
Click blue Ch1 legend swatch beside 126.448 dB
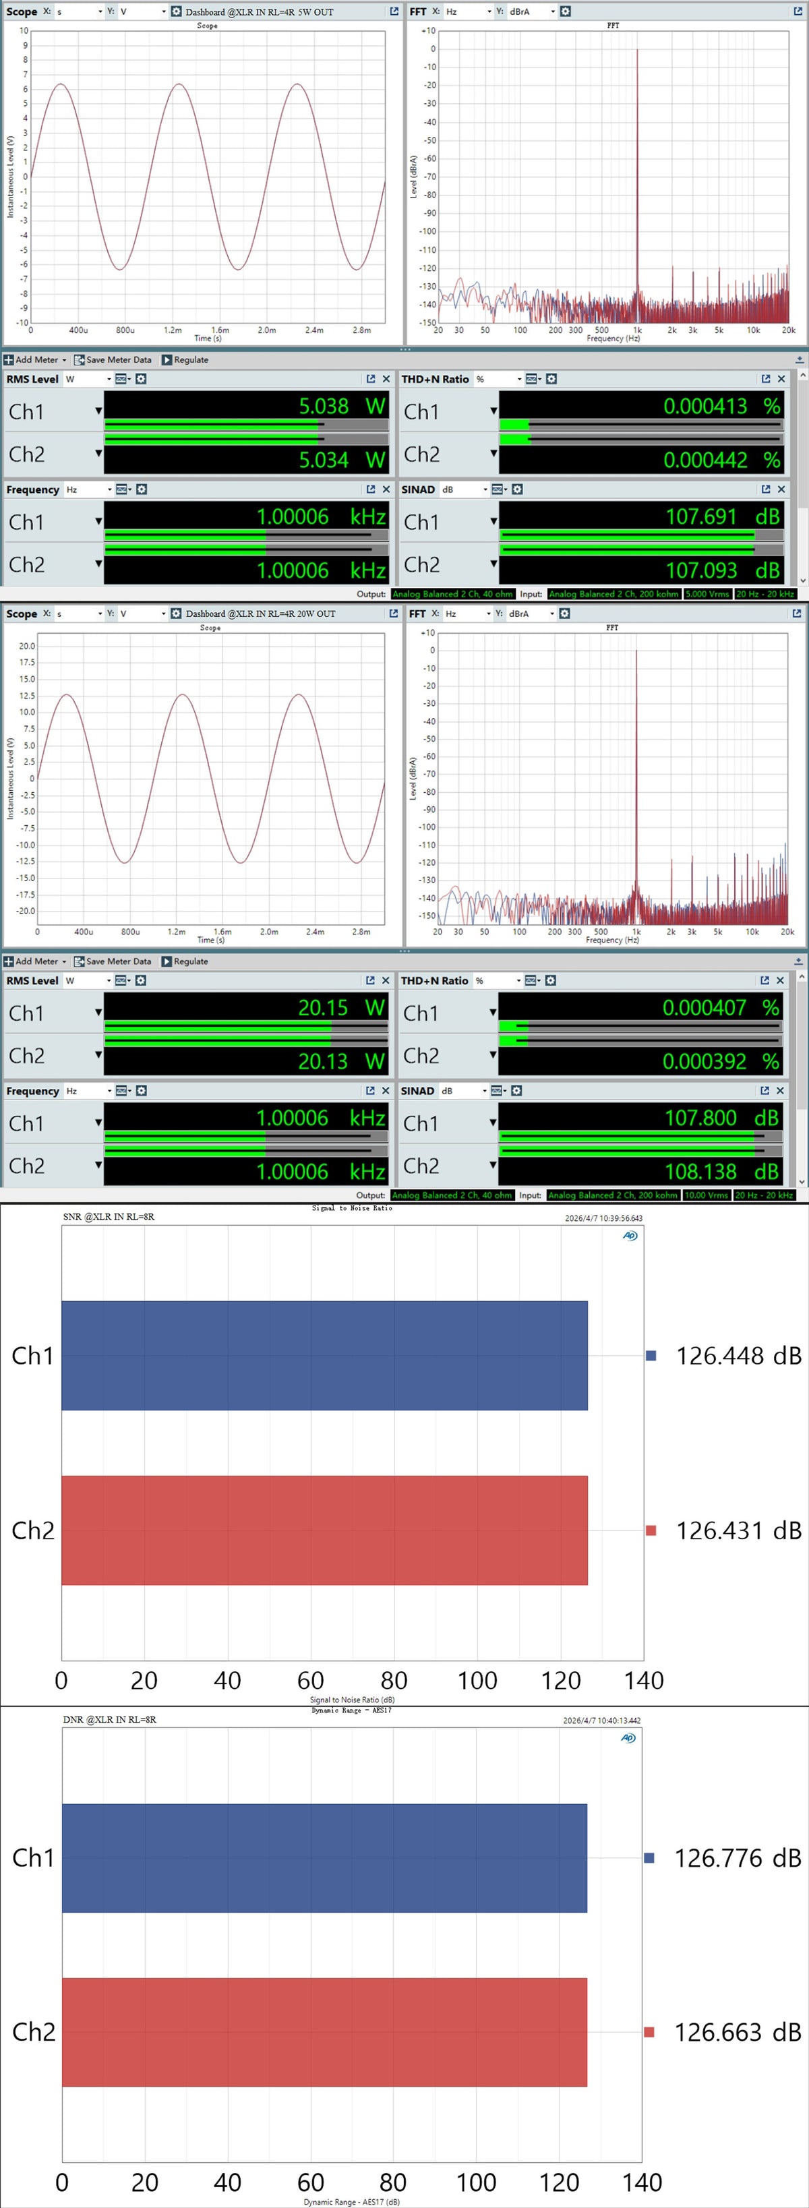click(x=651, y=1356)
